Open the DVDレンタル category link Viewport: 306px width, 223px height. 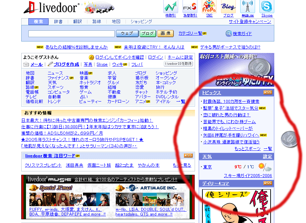pos(167,97)
